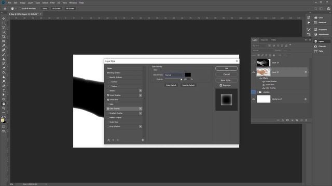Select the Eraser tool
Image resolution: width=332 pixels, height=186 pixels.
coord(4,68)
